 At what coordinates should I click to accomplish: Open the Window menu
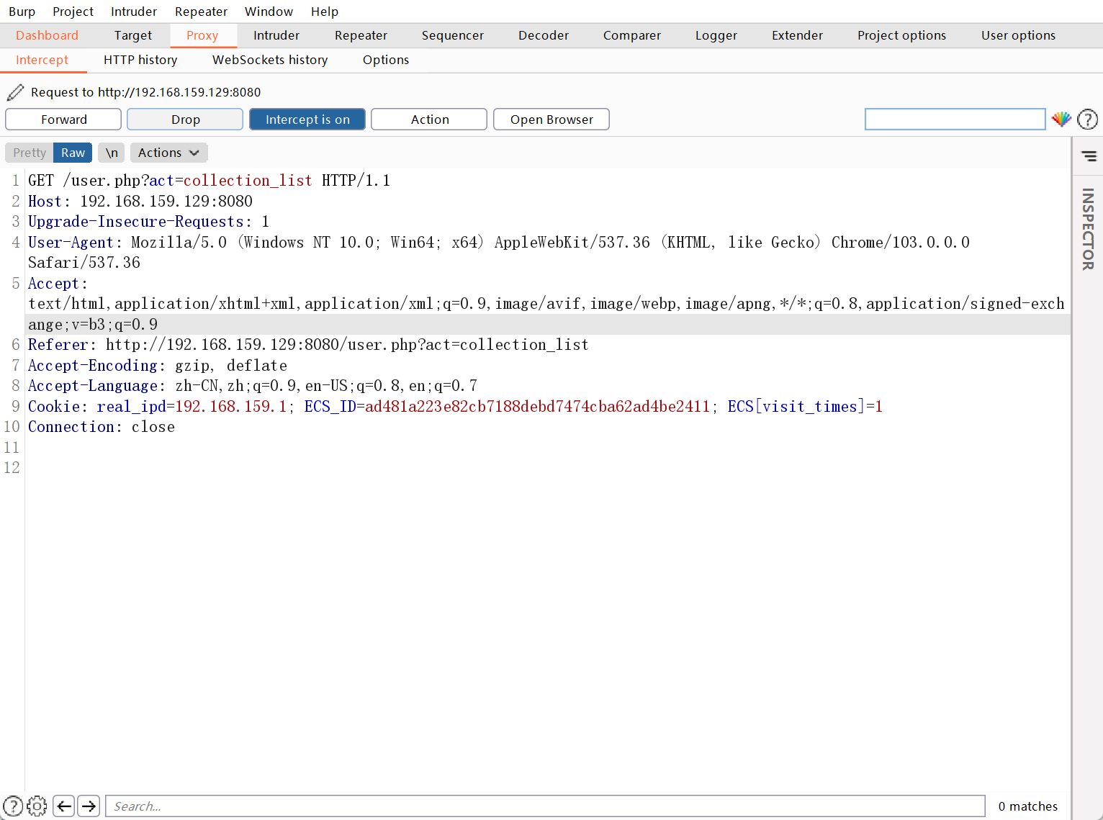point(269,12)
